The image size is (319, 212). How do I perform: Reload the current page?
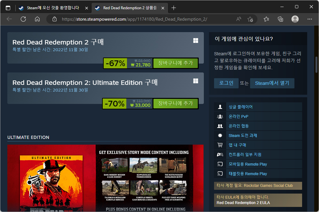23,19
